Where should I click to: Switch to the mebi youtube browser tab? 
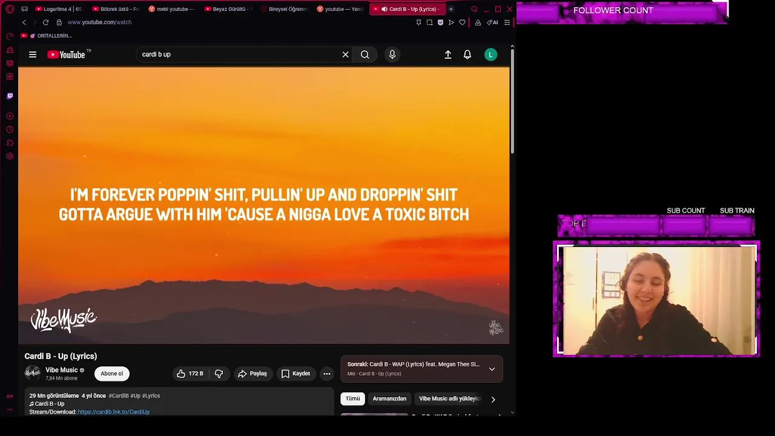(x=171, y=9)
